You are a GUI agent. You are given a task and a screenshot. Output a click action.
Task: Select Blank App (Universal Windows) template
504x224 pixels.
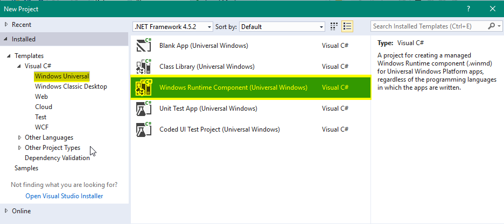[x=204, y=46]
